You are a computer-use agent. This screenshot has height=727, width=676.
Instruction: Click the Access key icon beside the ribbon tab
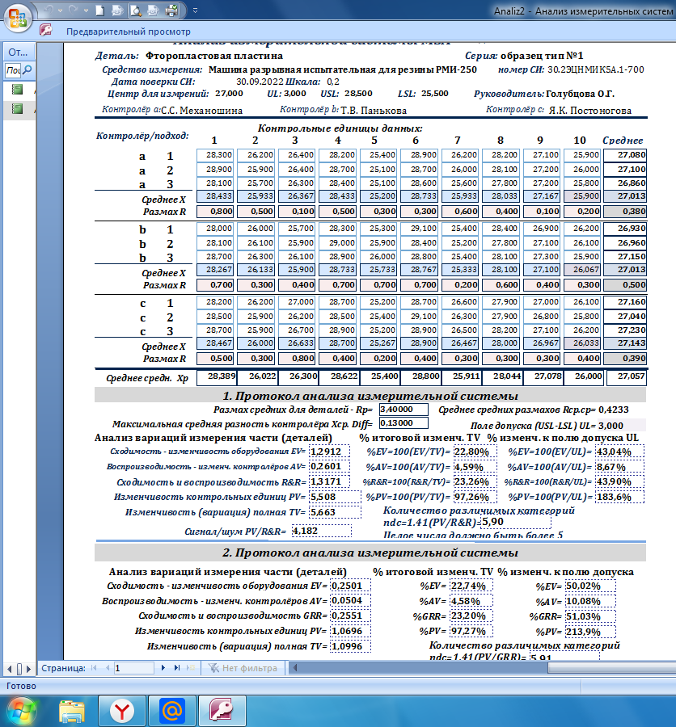[x=45, y=30]
